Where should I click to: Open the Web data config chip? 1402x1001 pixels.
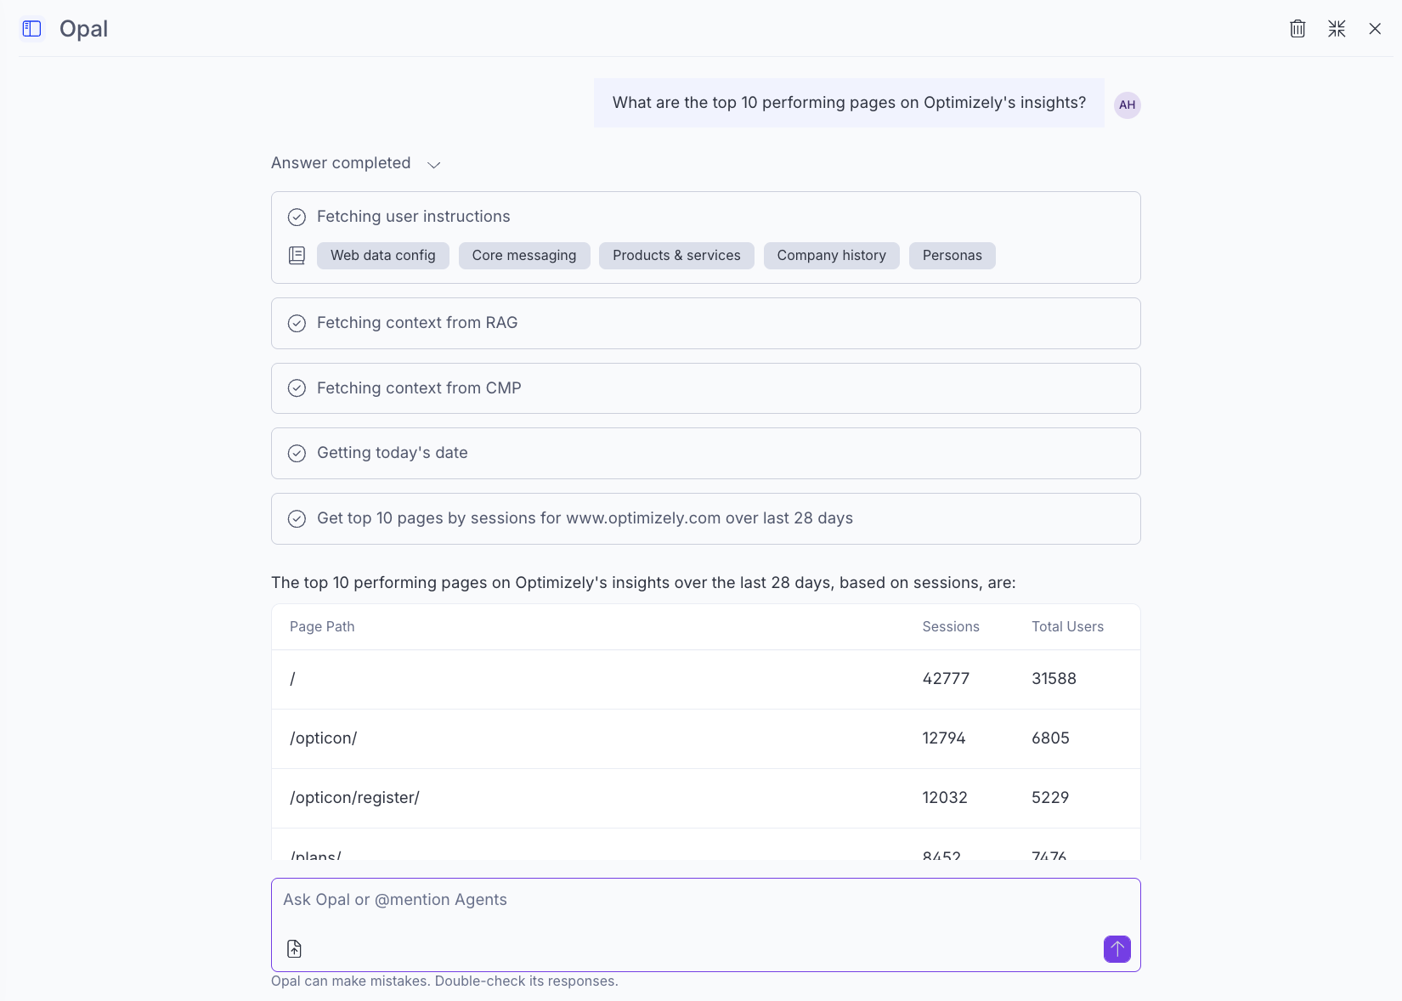383,256
